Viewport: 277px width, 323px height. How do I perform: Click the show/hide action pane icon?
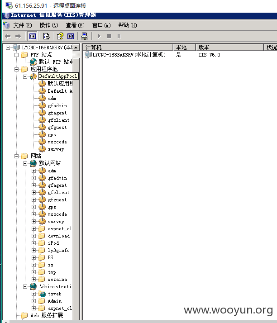pos(71,36)
